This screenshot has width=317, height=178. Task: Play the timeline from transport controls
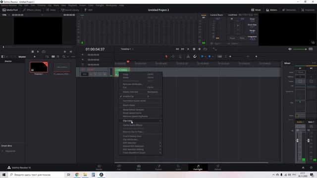pyautogui.click(x=188, y=49)
